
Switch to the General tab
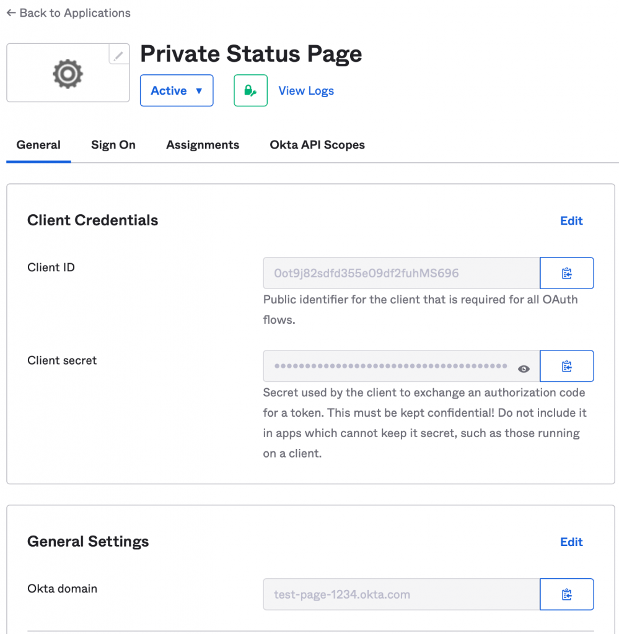click(x=38, y=145)
